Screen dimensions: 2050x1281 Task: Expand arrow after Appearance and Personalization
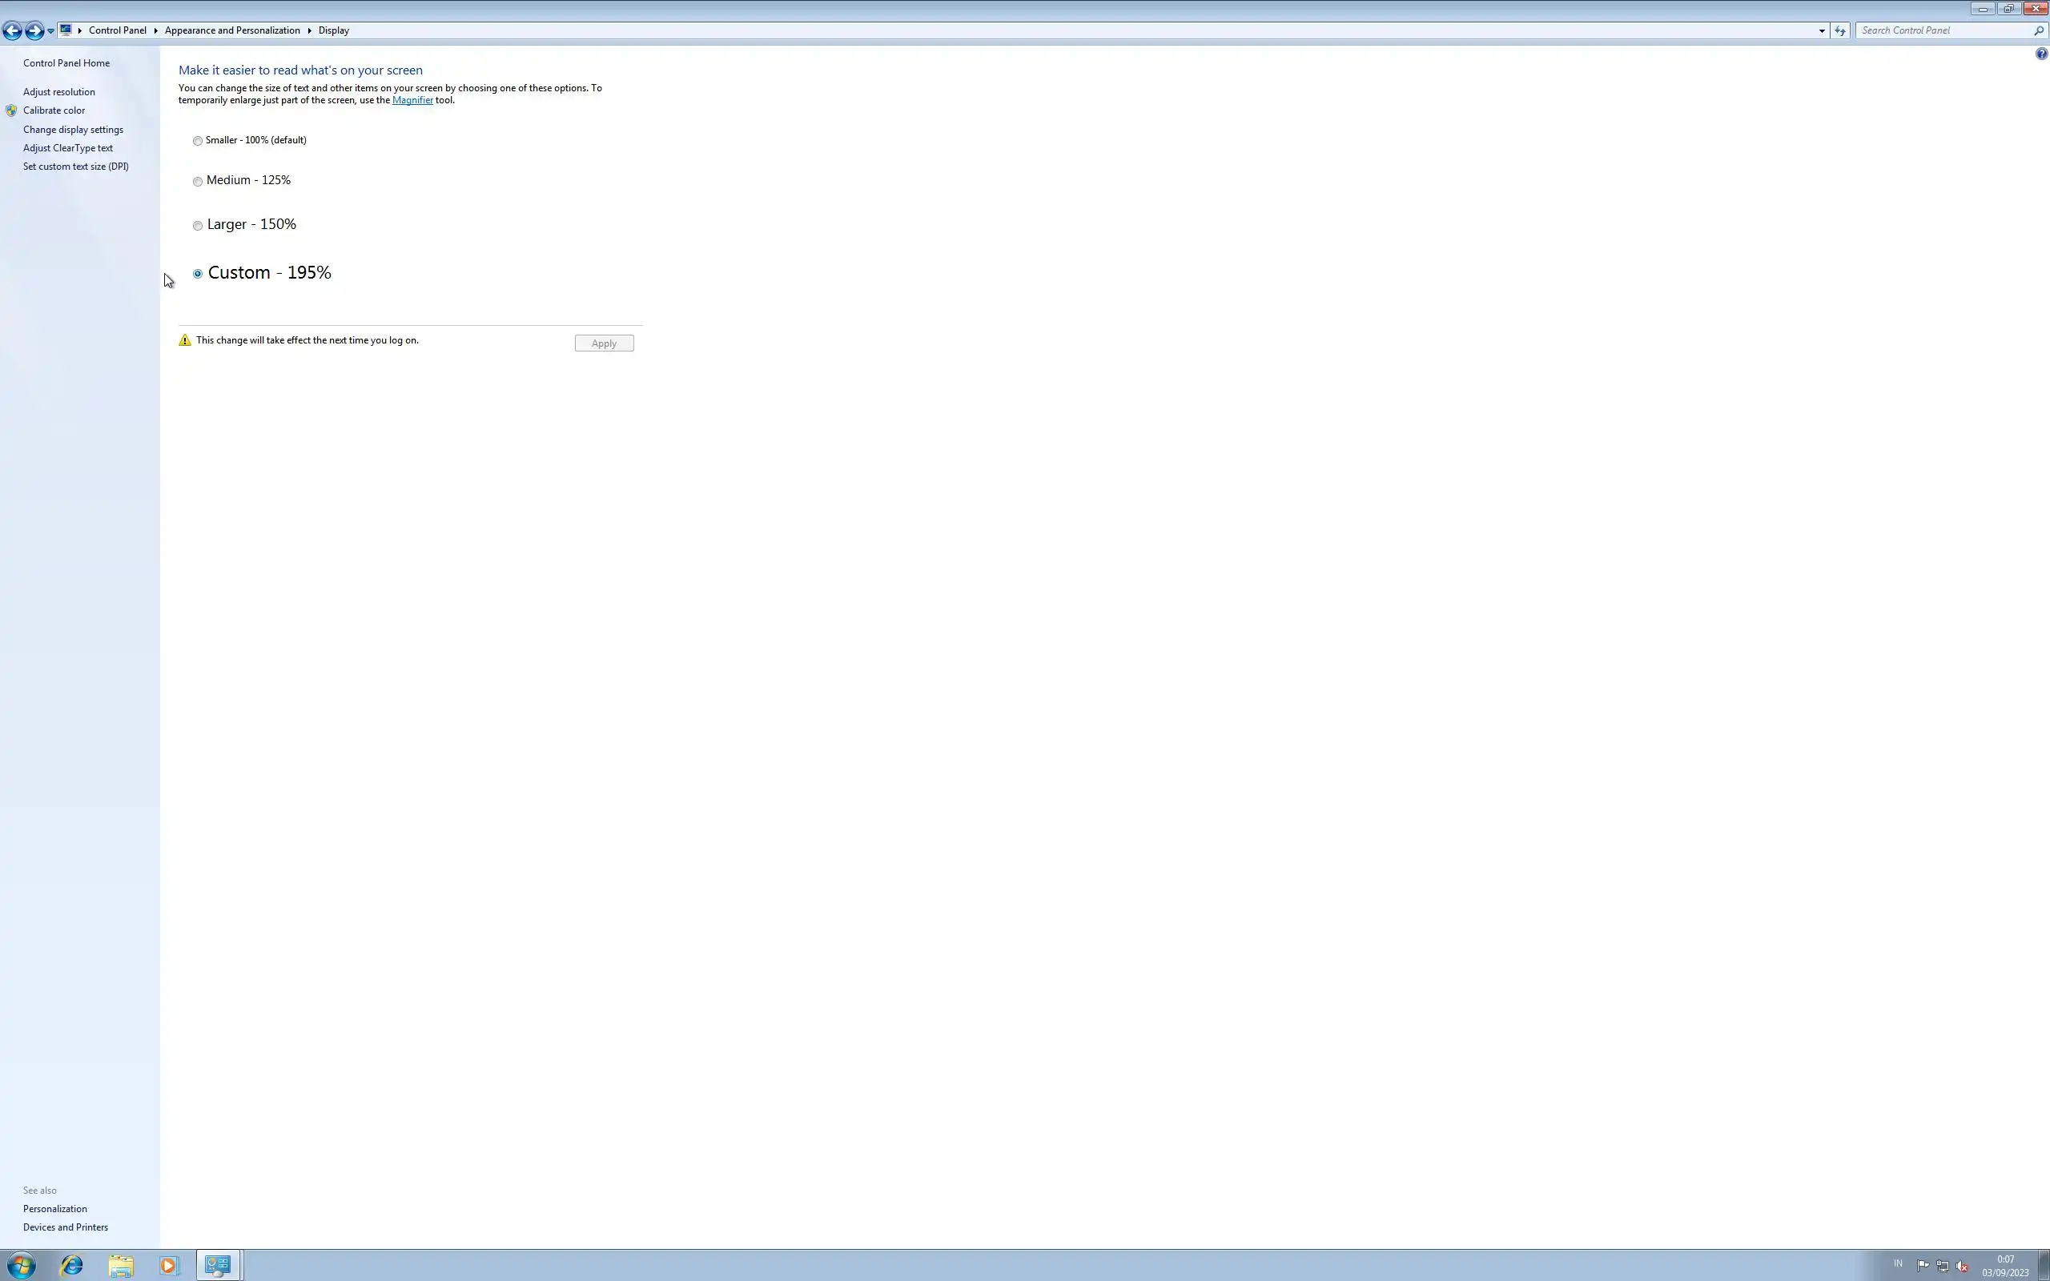click(309, 30)
